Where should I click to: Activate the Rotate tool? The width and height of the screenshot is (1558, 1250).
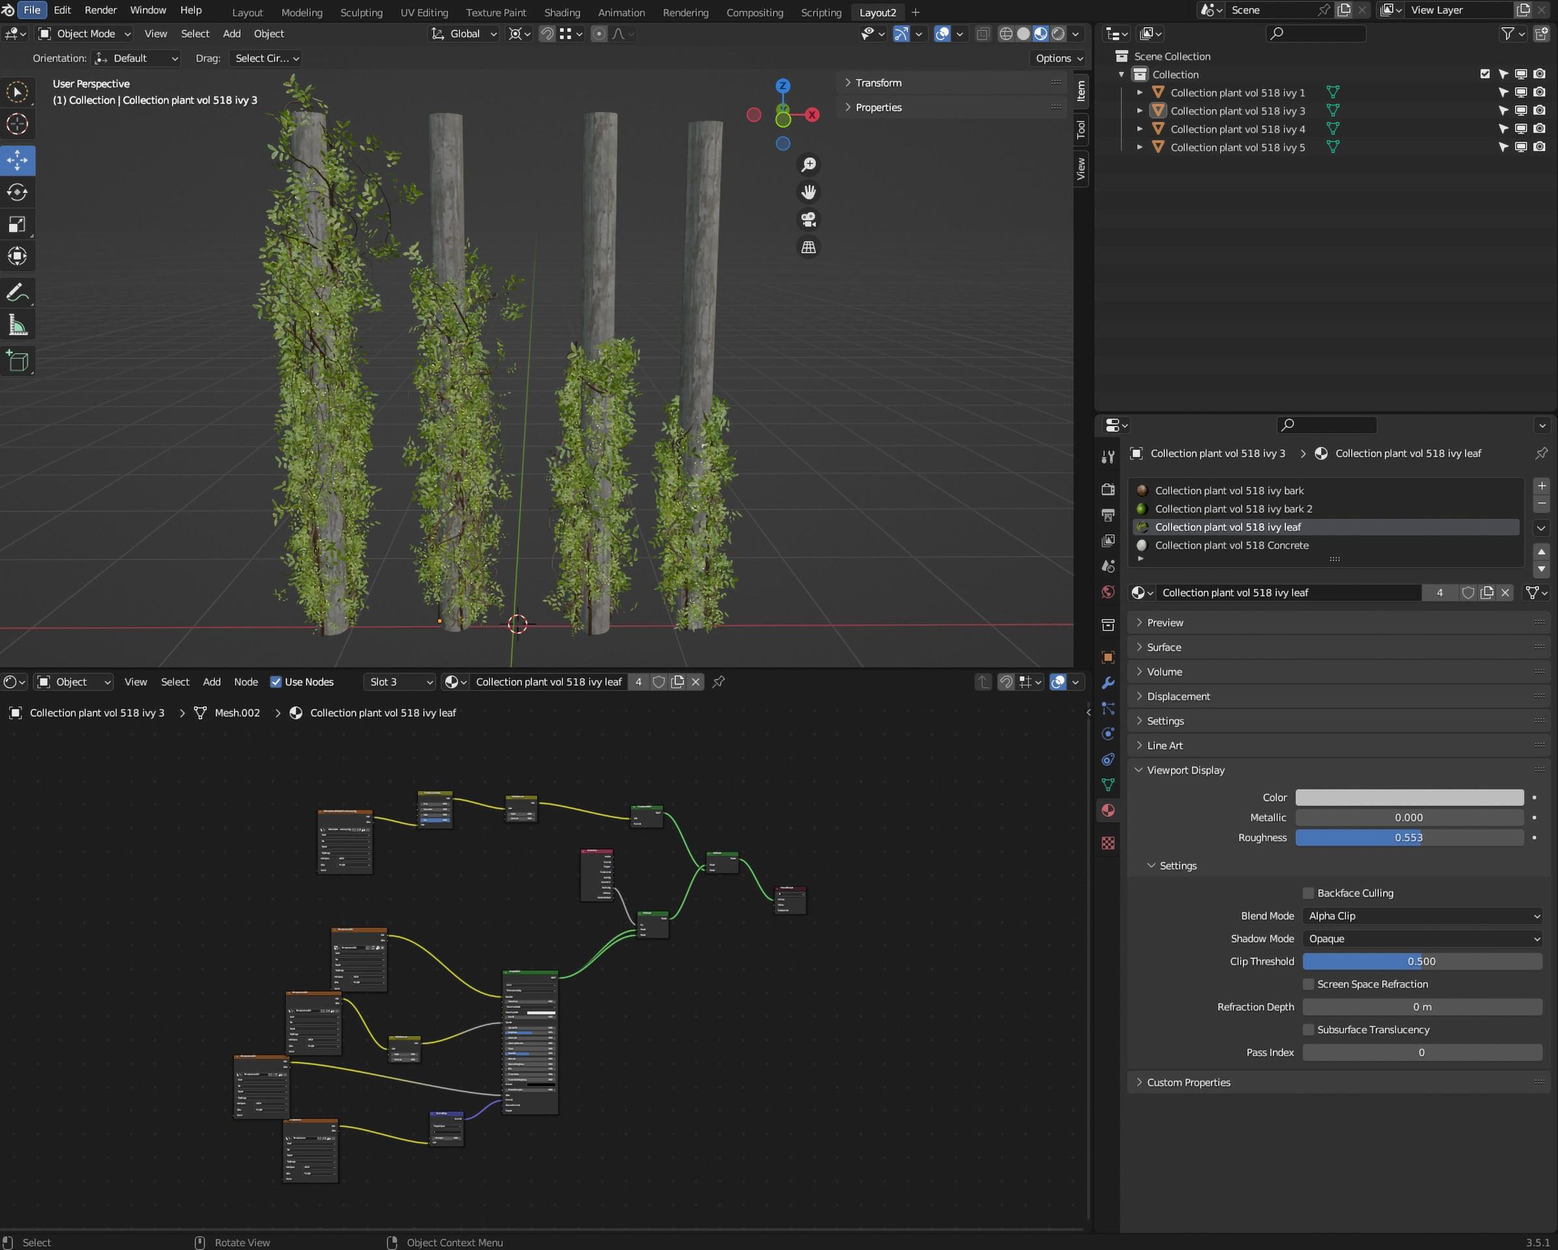[x=18, y=192]
